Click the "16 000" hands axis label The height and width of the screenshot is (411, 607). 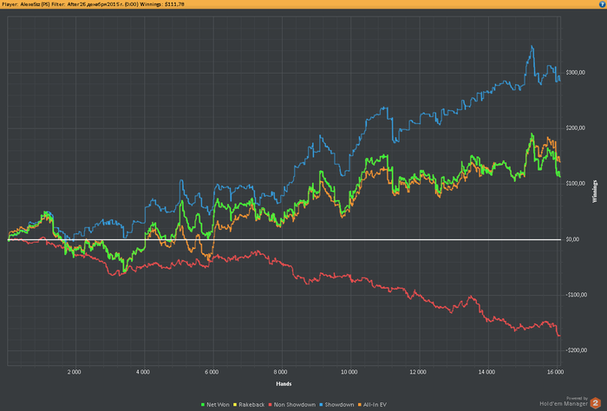(555, 372)
